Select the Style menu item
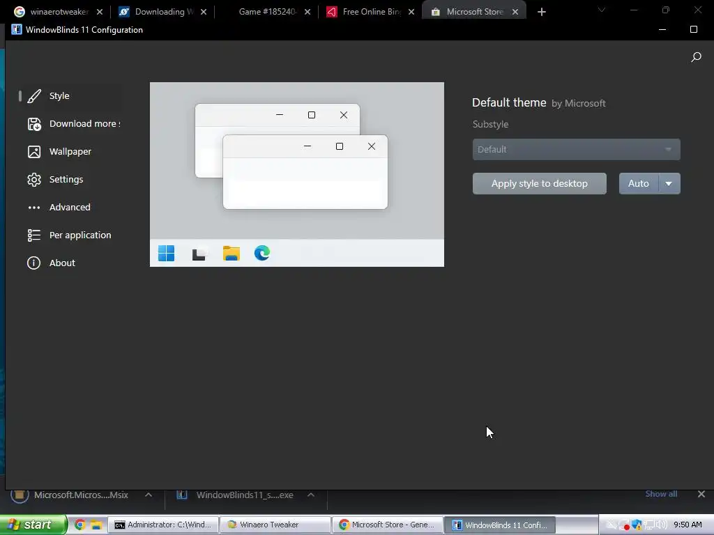714x535 pixels. tap(70, 96)
